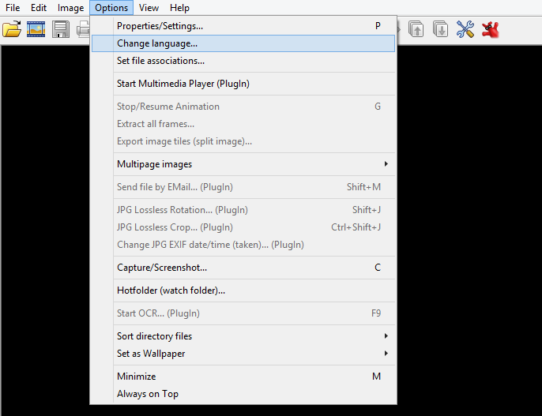This screenshot has width=542, height=416.
Task: Open settings via wrench toolbar icon
Action: (465, 30)
